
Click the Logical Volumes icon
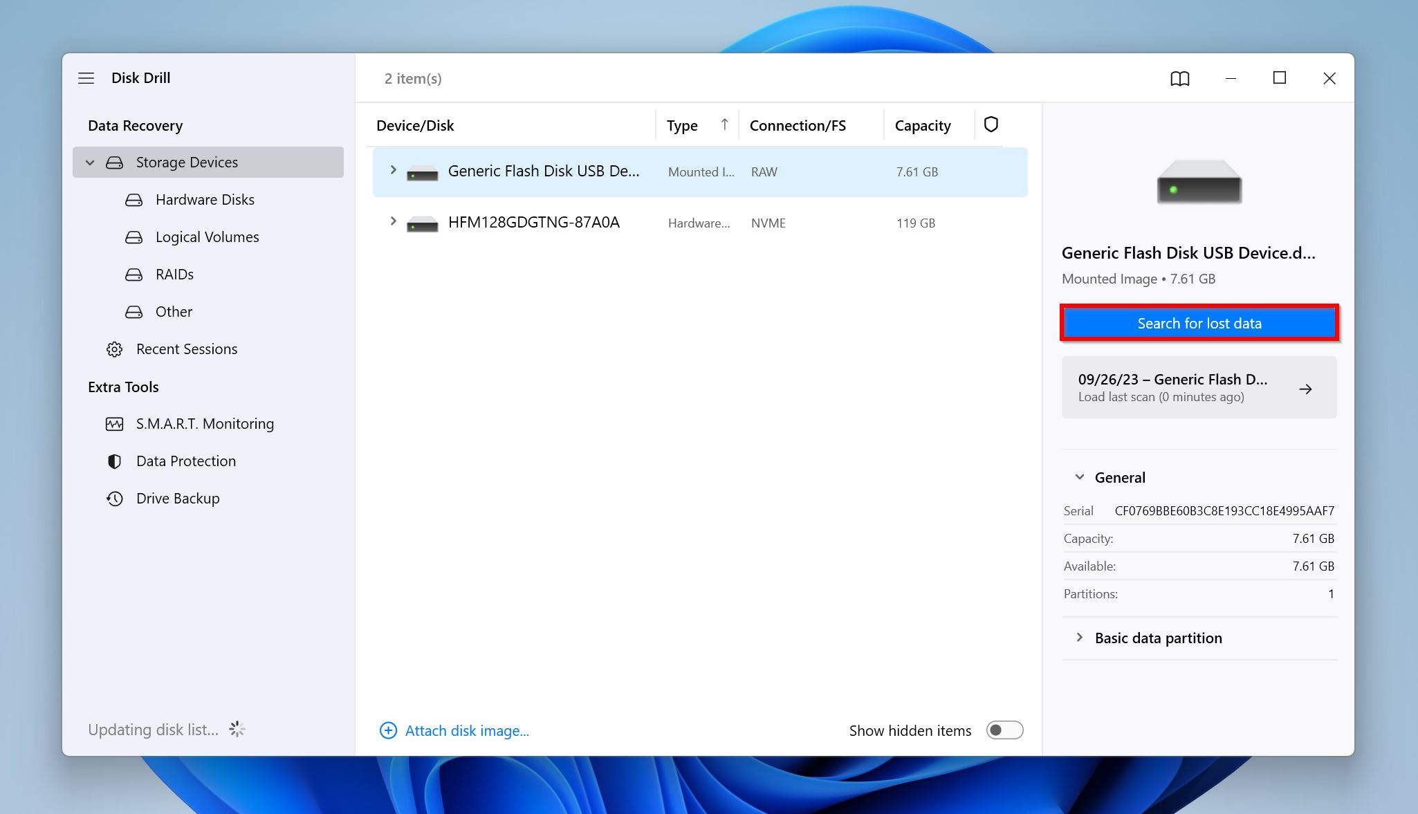coord(134,237)
